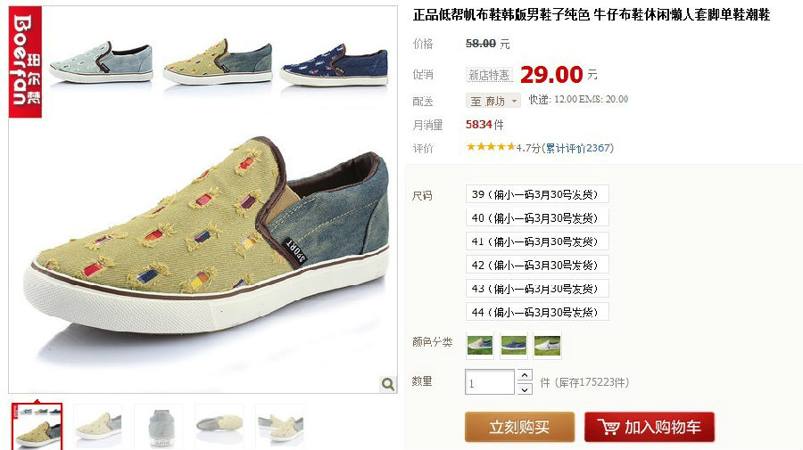View the second beige shoe thumbnail
Image resolution: width=803 pixels, height=450 pixels.
[98, 427]
